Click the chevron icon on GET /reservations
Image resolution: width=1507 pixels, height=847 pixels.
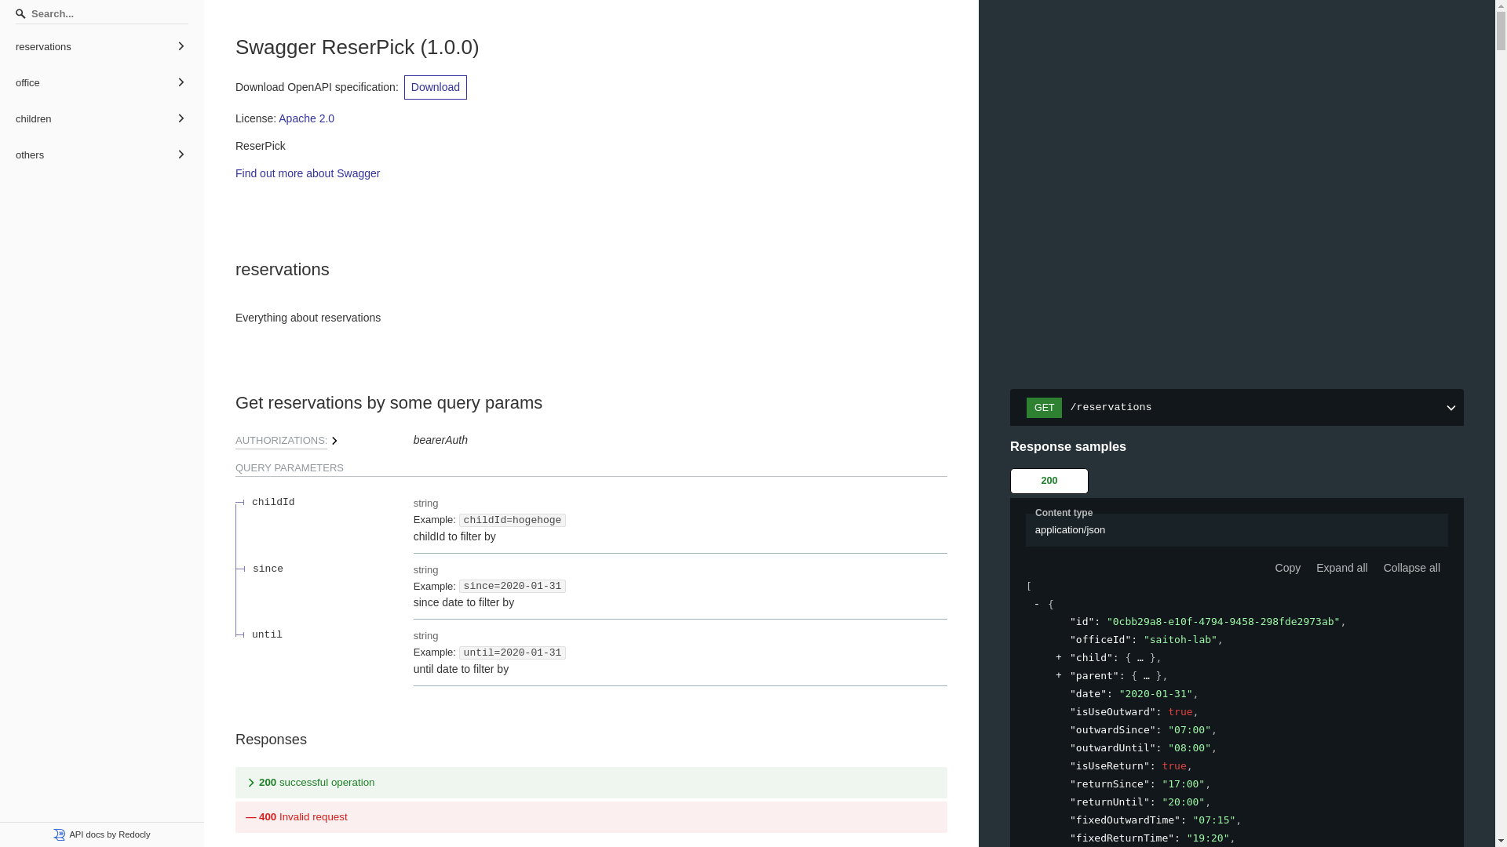click(1450, 409)
